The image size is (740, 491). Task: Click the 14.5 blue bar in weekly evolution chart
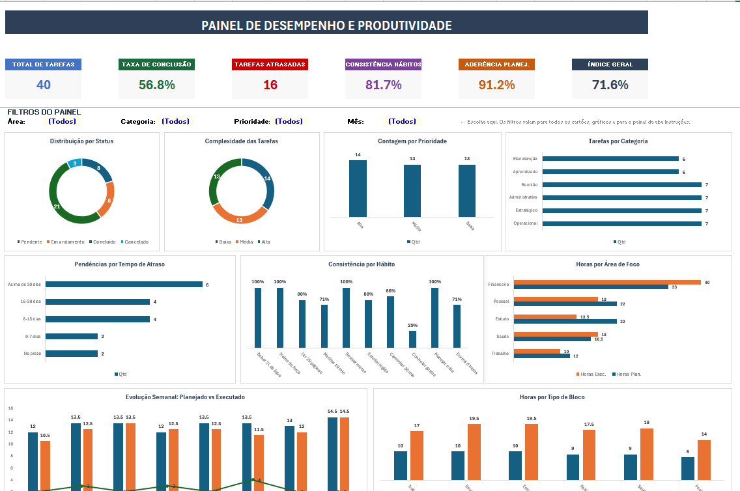tap(333, 454)
